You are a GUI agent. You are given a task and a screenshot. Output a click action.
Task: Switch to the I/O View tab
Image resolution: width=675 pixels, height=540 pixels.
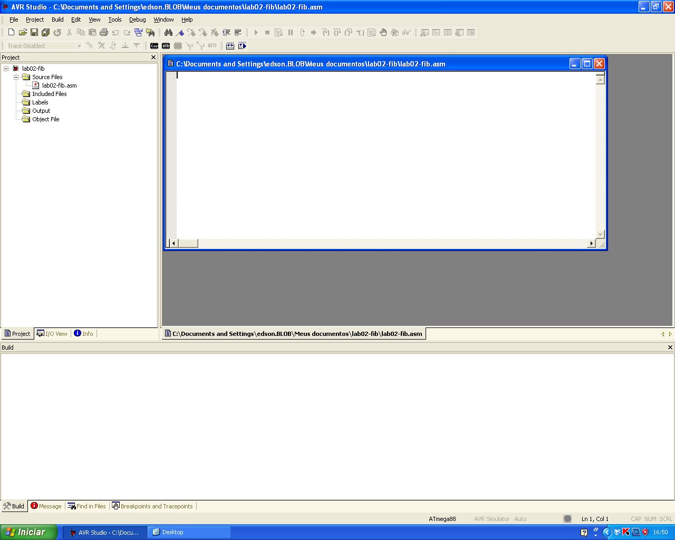[x=52, y=334]
